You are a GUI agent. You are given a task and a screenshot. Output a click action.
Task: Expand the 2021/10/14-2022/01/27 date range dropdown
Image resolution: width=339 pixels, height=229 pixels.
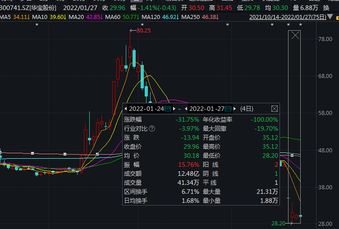330,16
